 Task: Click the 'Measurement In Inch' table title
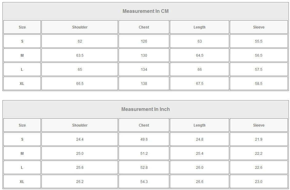[x=146, y=109]
